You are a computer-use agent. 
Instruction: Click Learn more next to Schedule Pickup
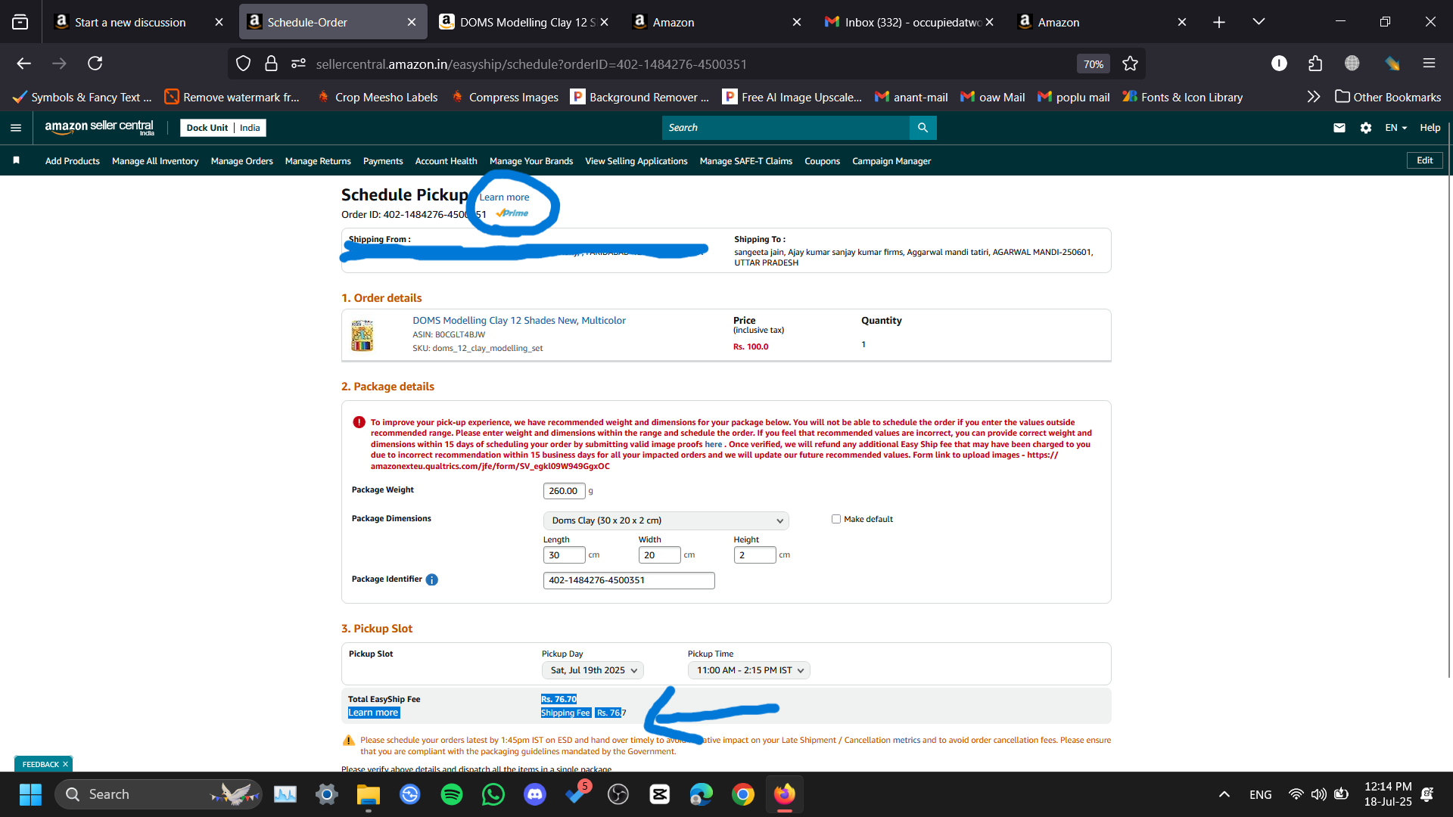click(504, 197)
